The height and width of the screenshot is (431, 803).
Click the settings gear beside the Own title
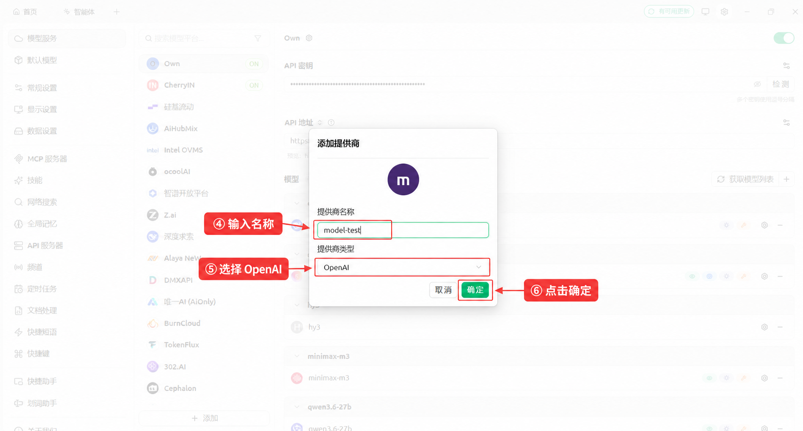(309, 38)
